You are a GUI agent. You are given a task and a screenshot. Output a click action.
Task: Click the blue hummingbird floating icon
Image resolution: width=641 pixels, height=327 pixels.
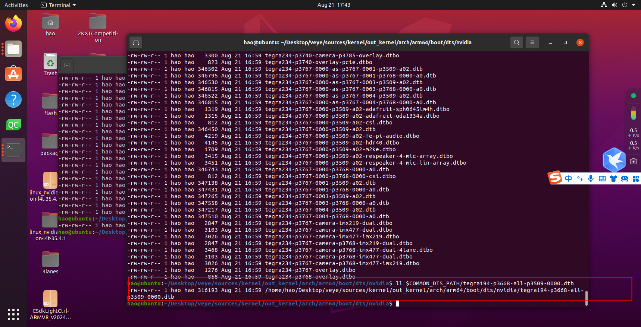pyautogui.click(x=614, y=159)
